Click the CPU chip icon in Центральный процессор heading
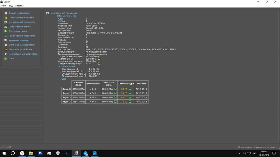Viewport: 280px width, 157px height. (48, 13)
